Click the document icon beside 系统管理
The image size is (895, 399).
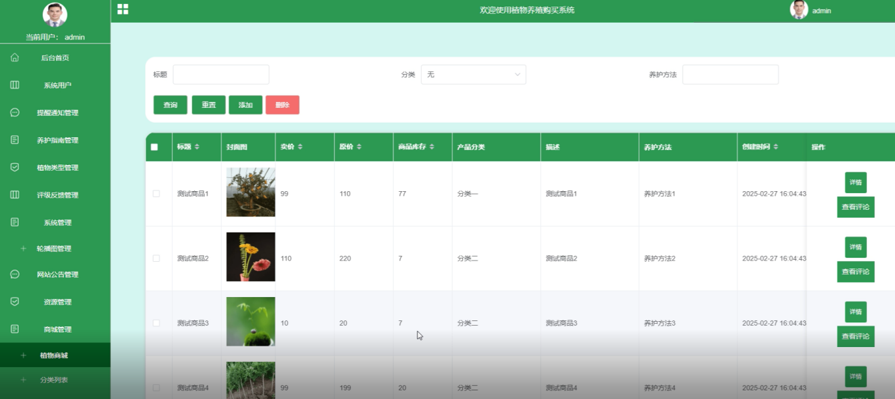click(15, 222)
